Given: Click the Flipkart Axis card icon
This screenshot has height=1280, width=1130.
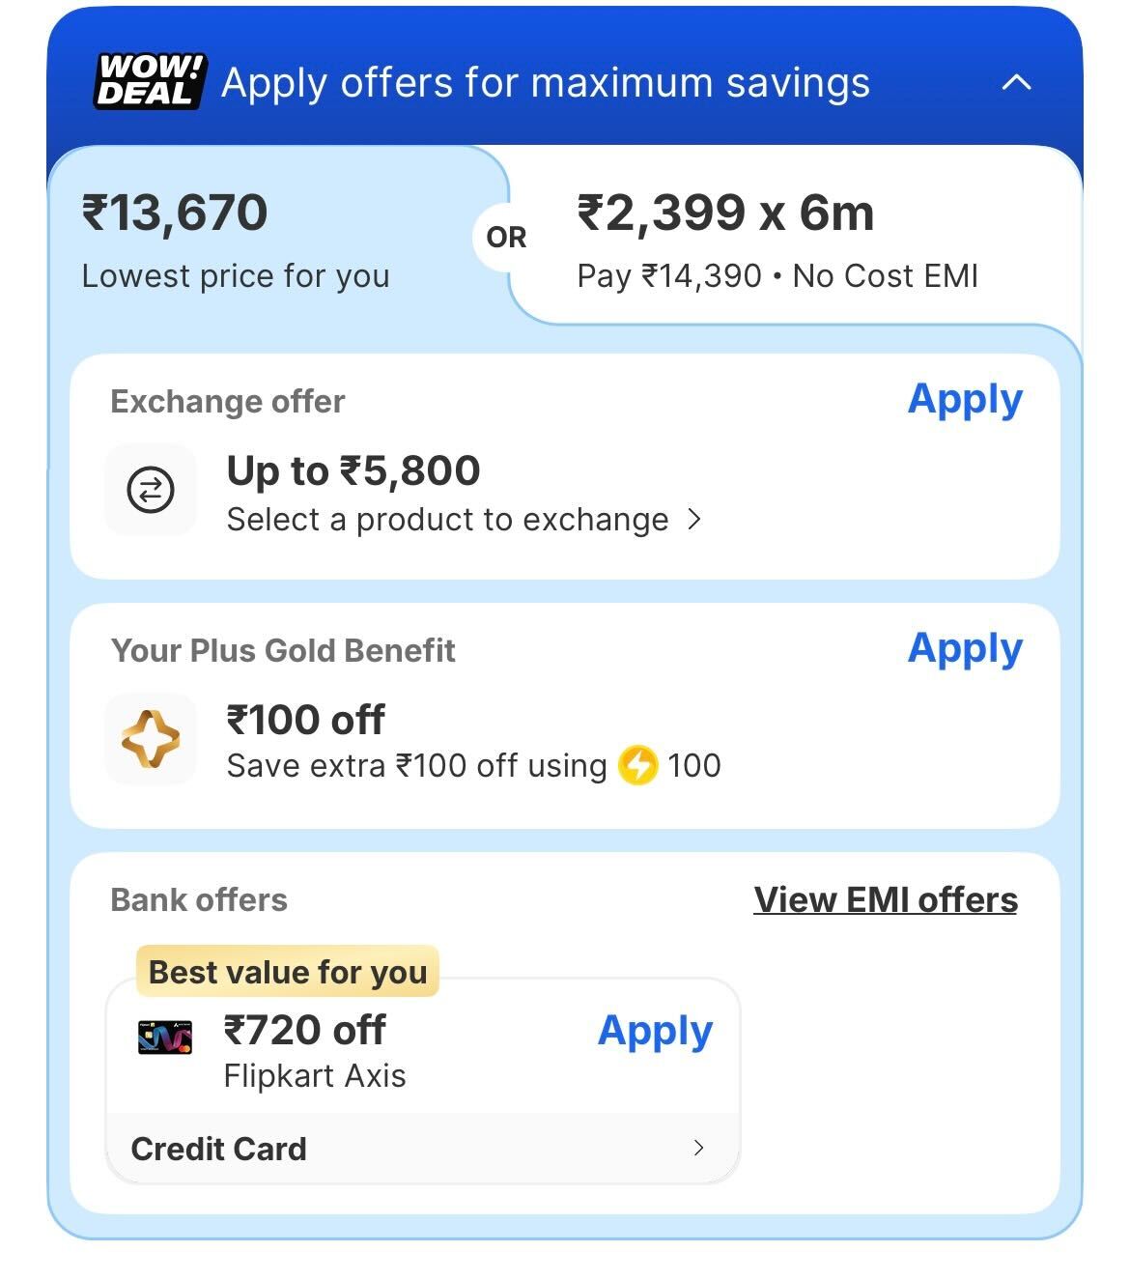Looking at the screenshot, I should click(165, 1038).
